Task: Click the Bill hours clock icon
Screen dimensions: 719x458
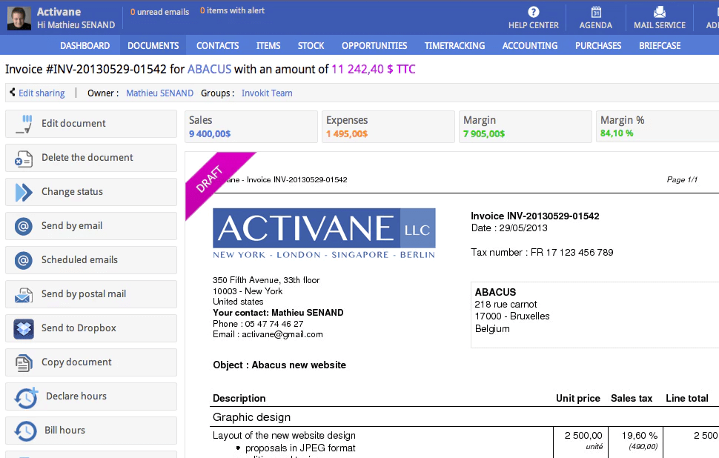Action: (x=26, y=431)
